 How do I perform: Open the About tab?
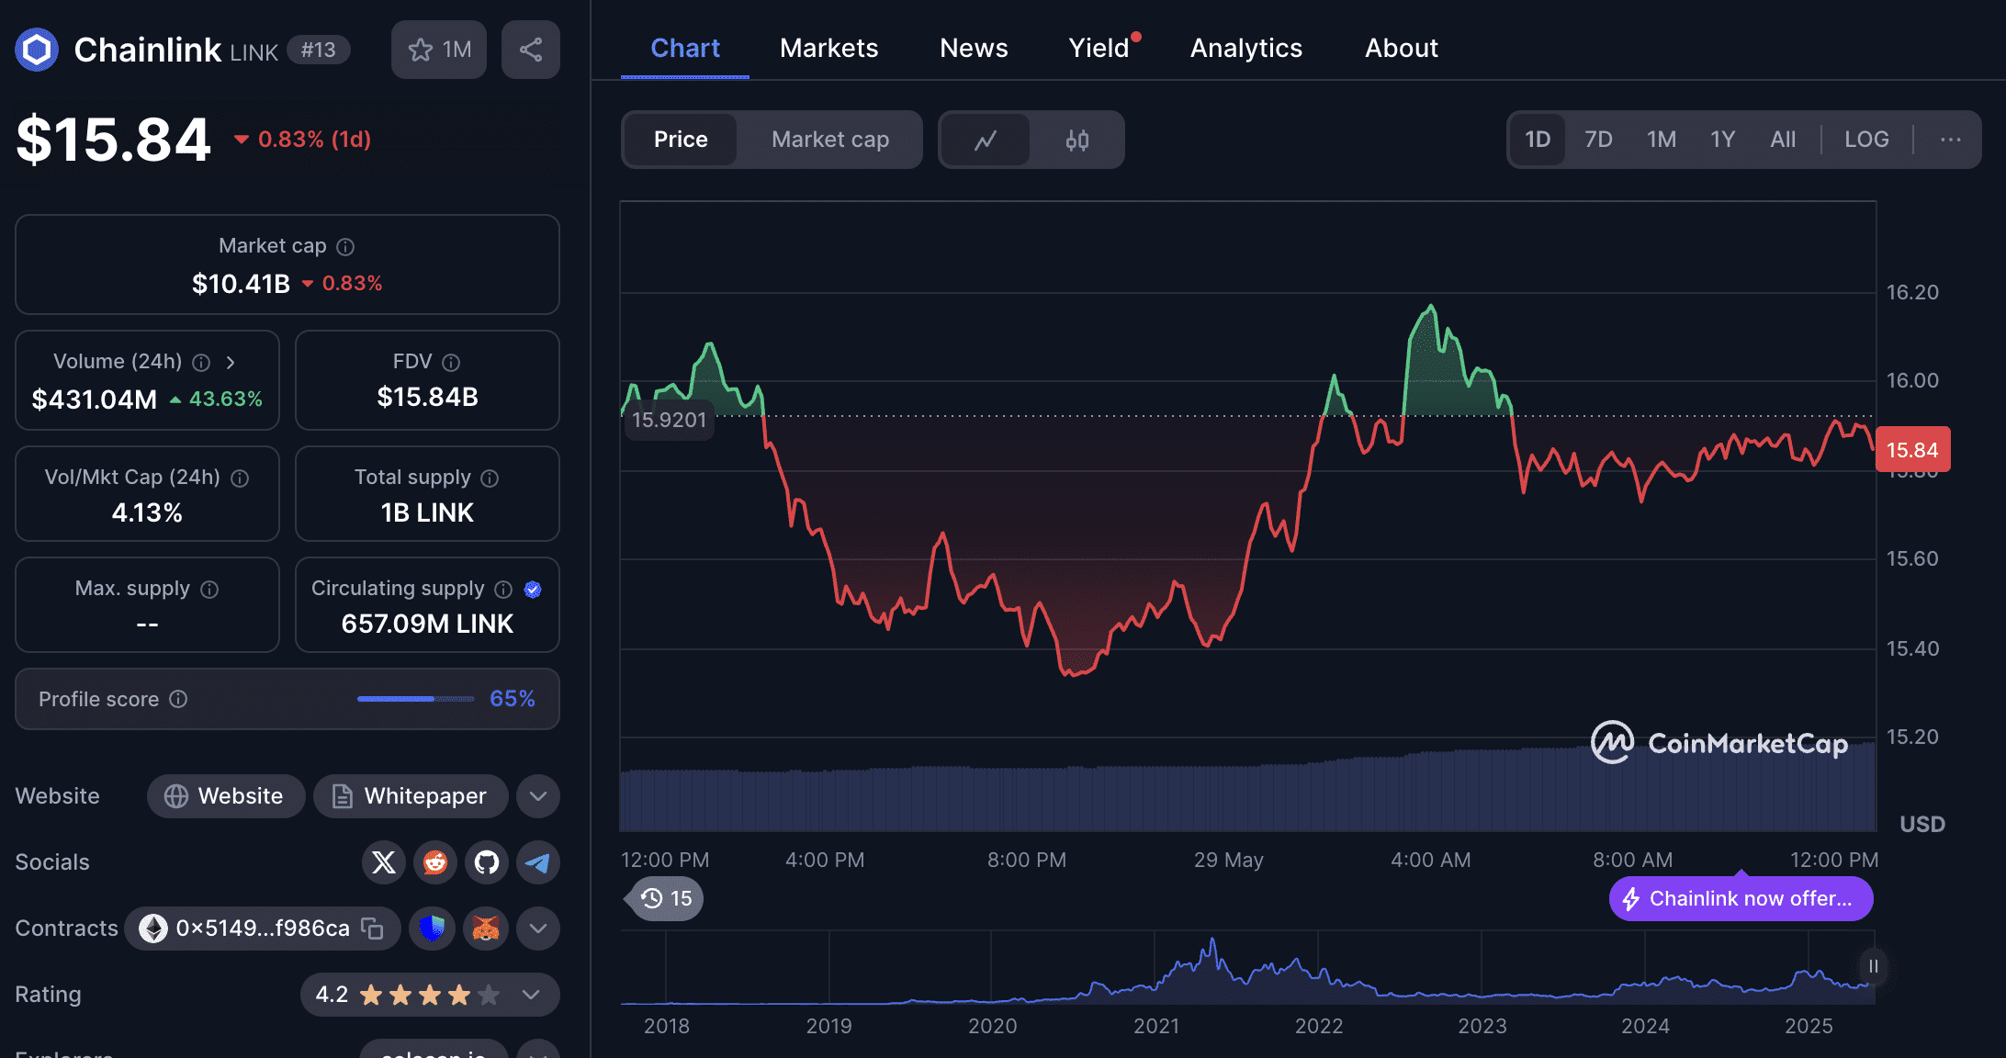(x=1402, y=48)
